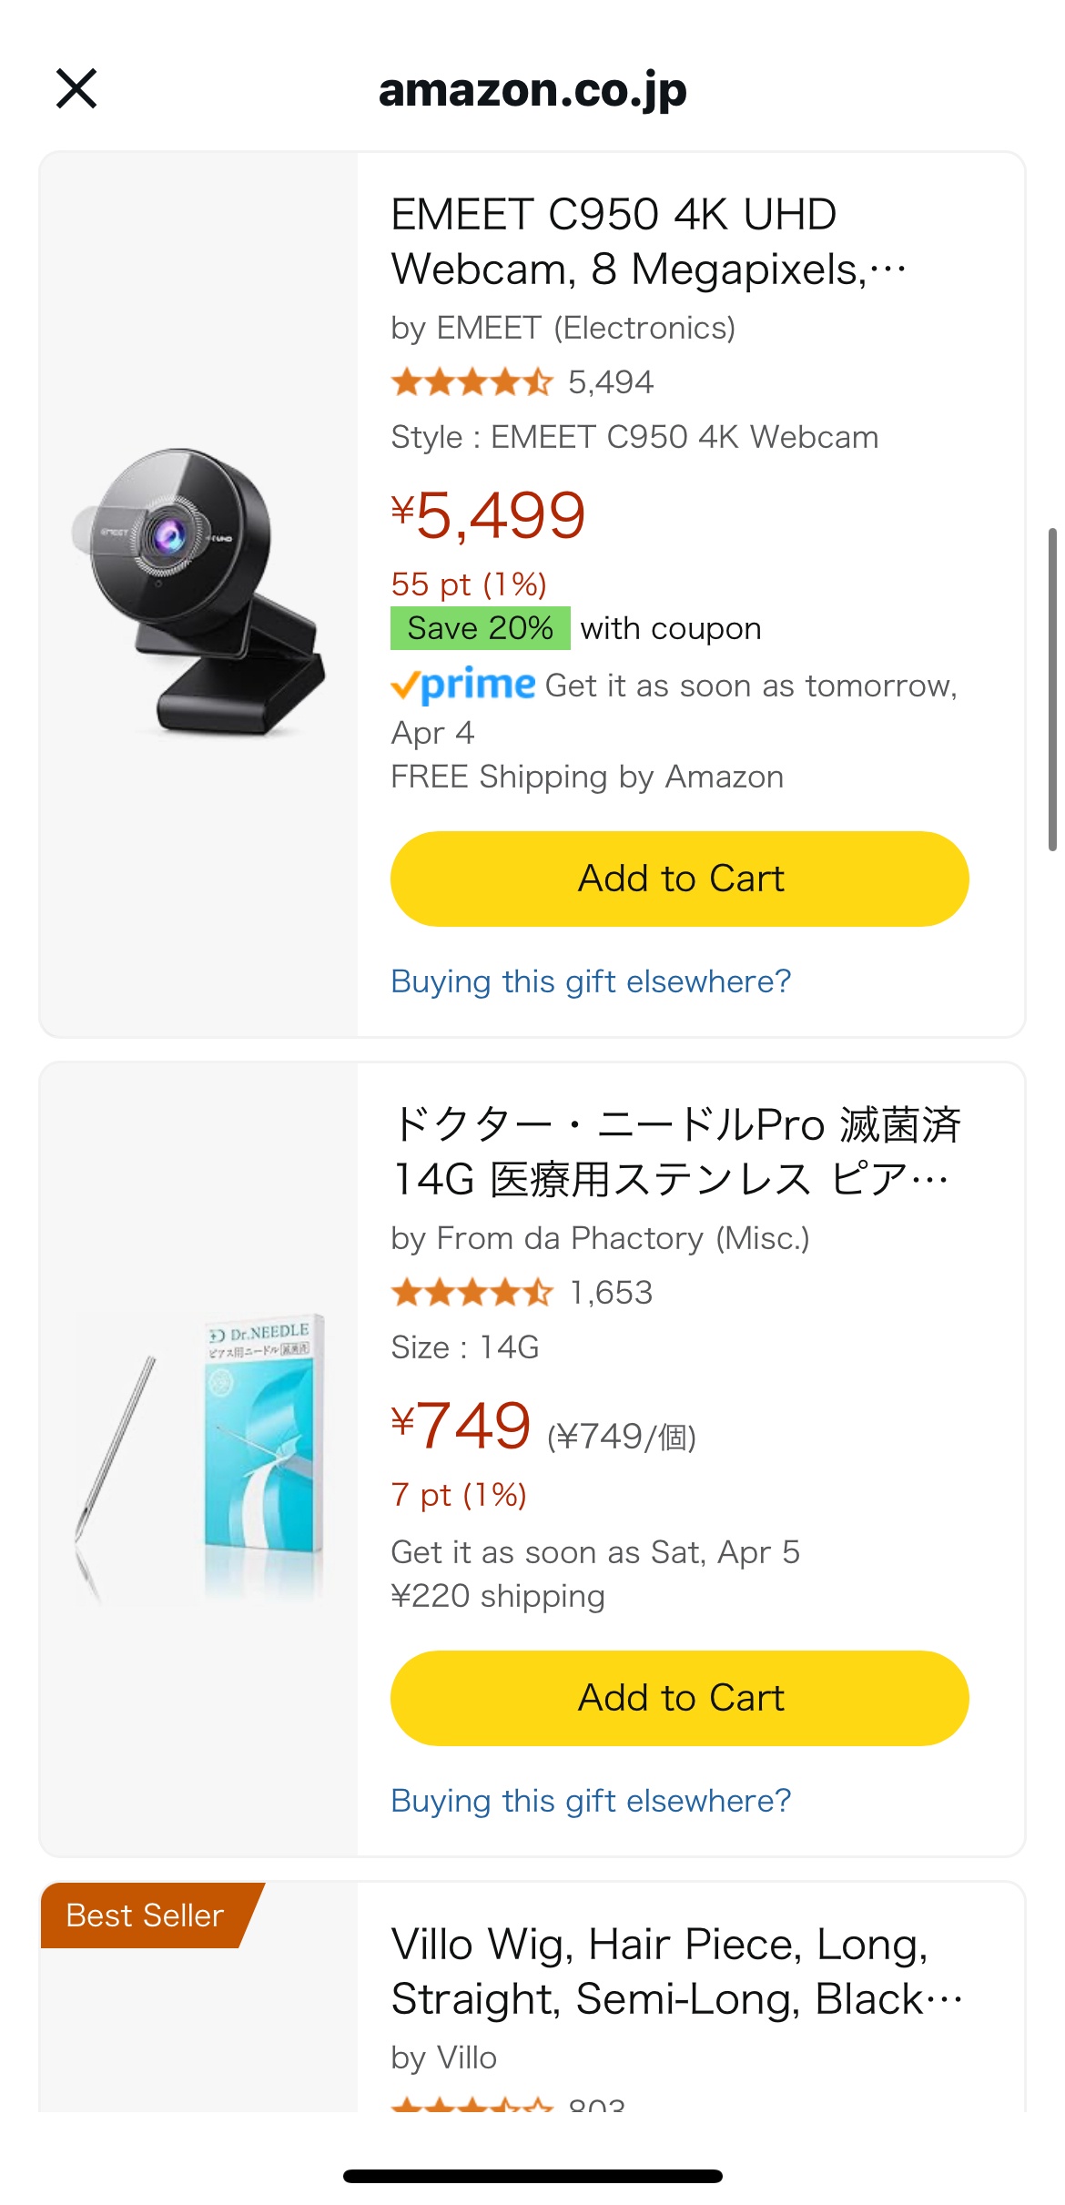Click first 'Buying this gift elsewhere?' link
The image size is (1065, 2205).
pyautogui.click(x=591, y=981)
